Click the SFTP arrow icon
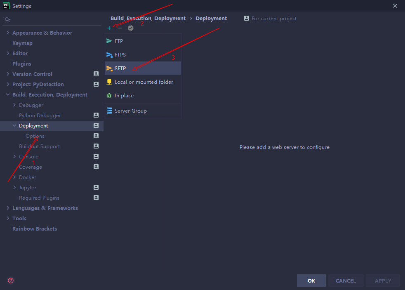The image size is (405, 290). 109,68
